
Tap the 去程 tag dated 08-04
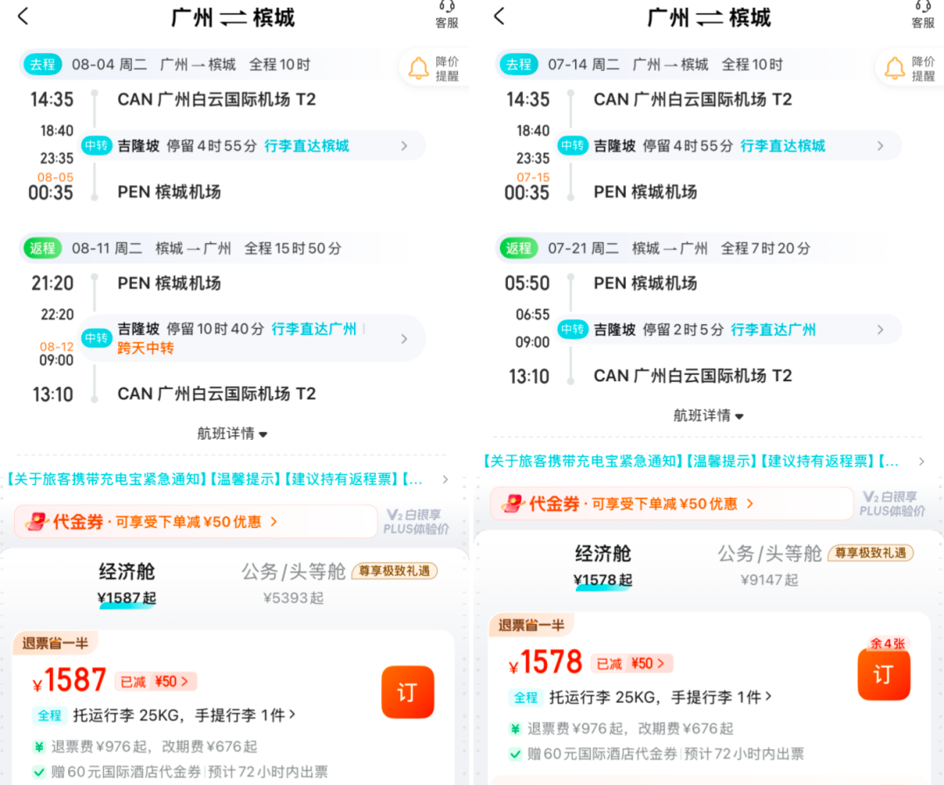[x=42, y=64]
